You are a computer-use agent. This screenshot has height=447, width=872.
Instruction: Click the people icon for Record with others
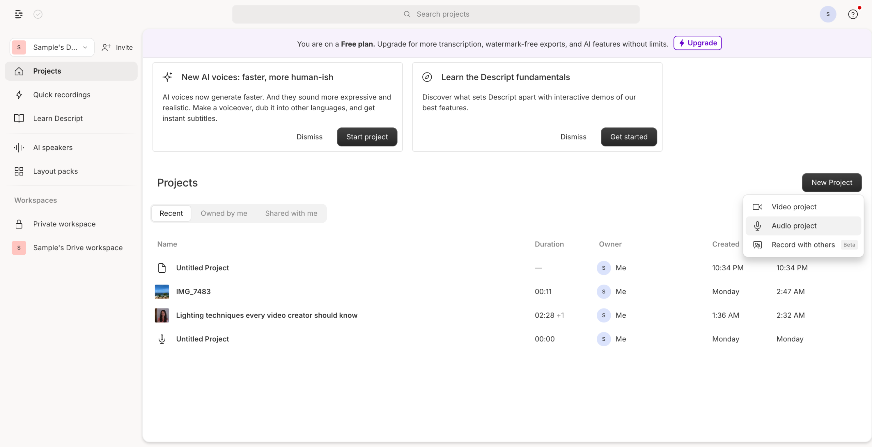[x=757, y=245]
